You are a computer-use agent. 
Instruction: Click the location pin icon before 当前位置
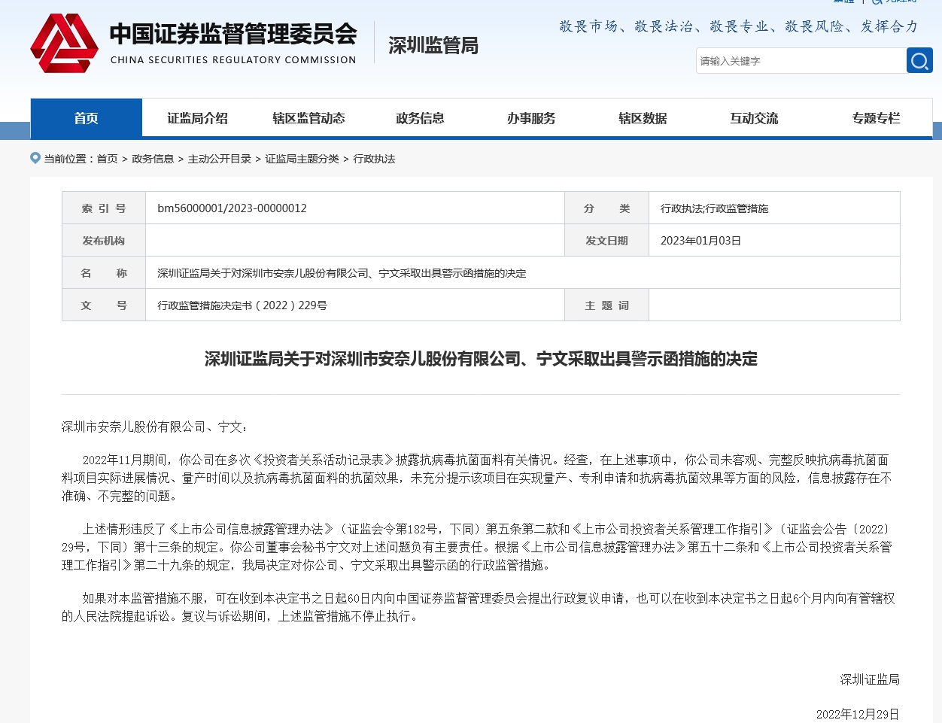pyautogui.click(x=35, y=158)
